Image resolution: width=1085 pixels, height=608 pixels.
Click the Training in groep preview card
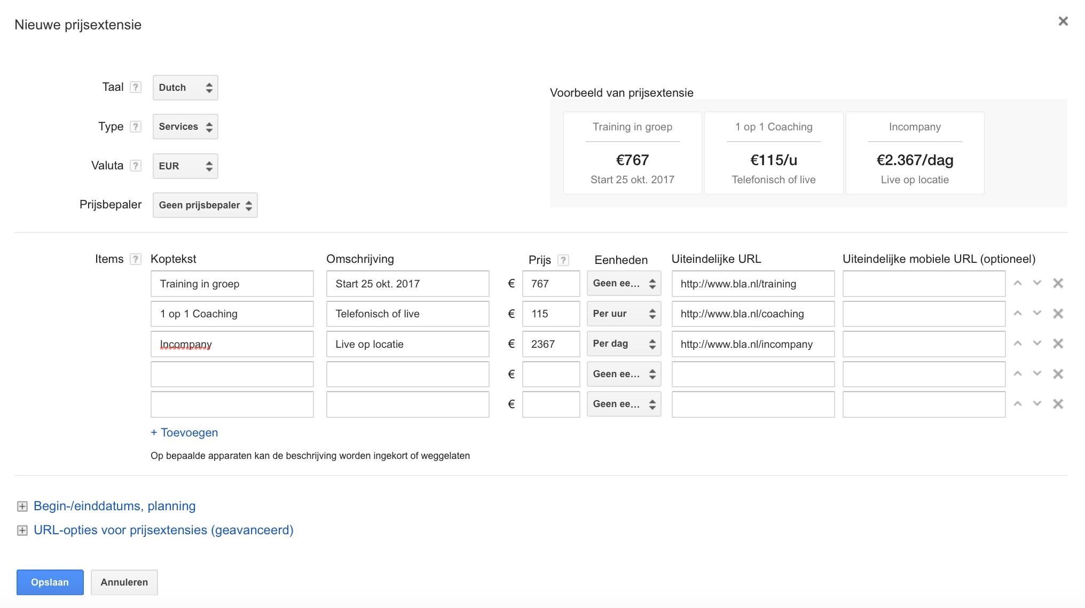coord(632,153)
